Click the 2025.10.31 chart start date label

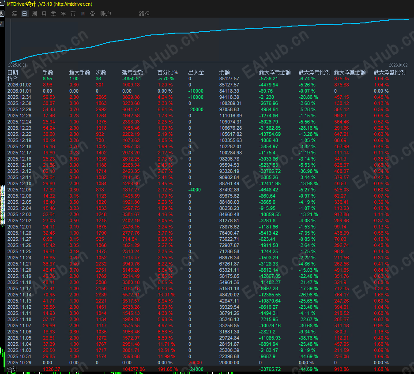pos(17,65)
